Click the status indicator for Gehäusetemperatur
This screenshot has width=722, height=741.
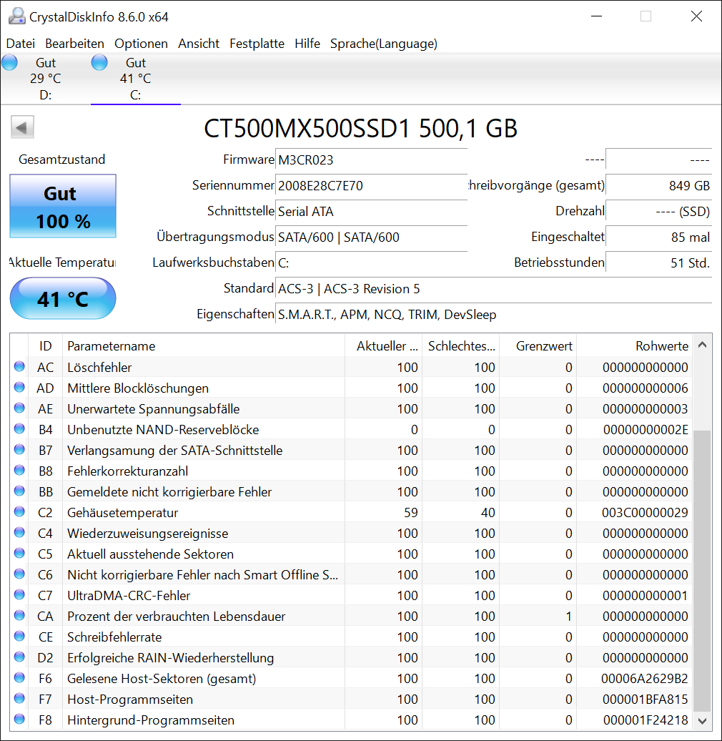click(20, 512)
